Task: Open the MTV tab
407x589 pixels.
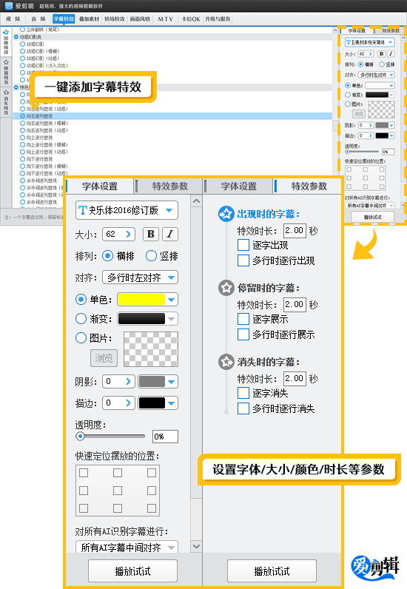Action: [165, 18]
